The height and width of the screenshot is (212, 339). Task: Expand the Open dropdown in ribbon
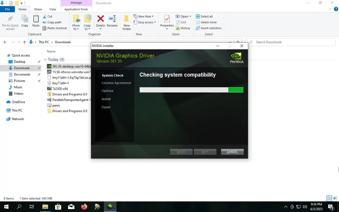(183, 16)
